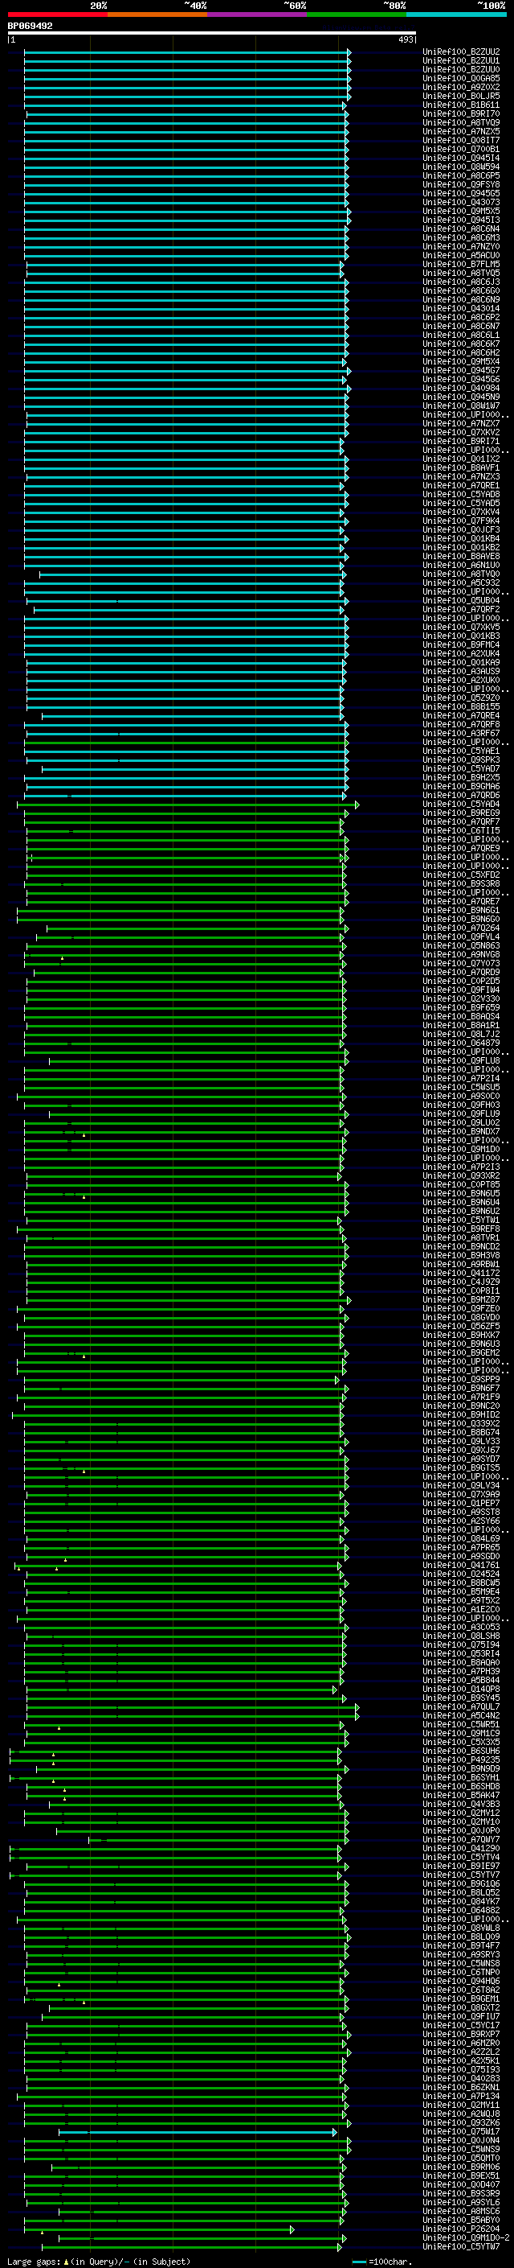This screenshot has height=2268, width=514.
Task: Click the UniRef100_A8C6L1 label
Action: pos(461,335)
